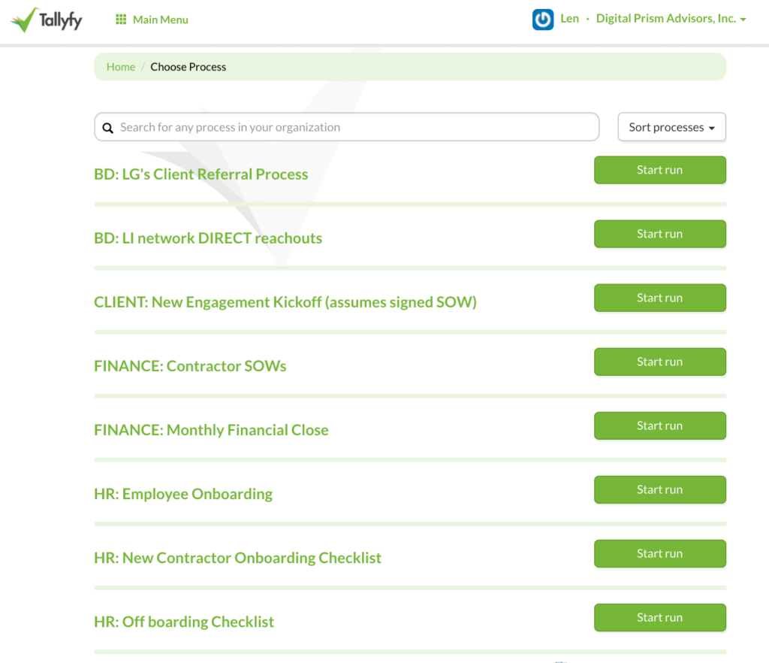Start run for Employee Onboarding
The height and width of the screenshot is (663, 769).
tap(659, 489)
